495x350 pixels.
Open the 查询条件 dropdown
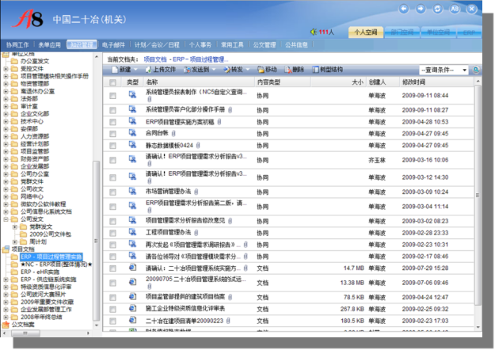click(444, 70)
